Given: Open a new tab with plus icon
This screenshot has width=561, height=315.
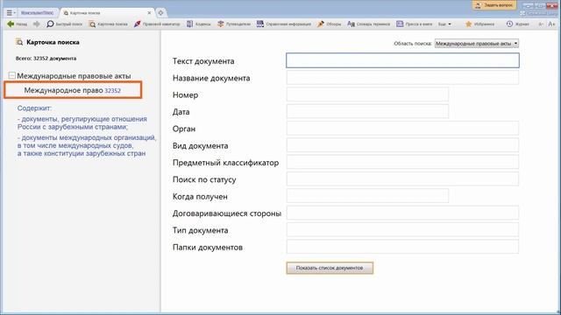Looking at the screenshot, I should coord(160,13).
